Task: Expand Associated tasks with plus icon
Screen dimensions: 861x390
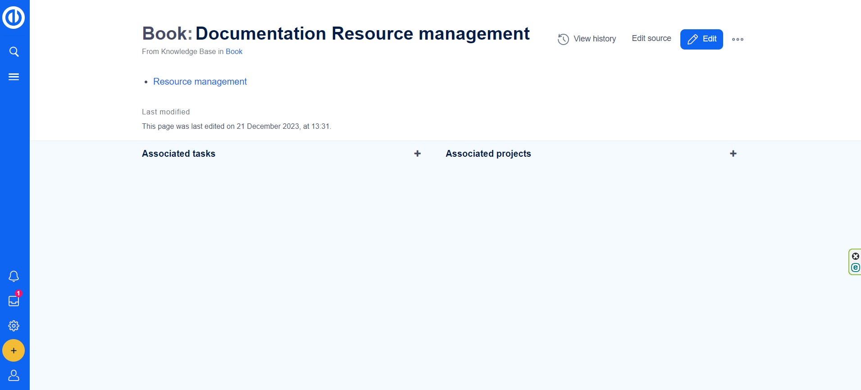Action: [417, 154]
